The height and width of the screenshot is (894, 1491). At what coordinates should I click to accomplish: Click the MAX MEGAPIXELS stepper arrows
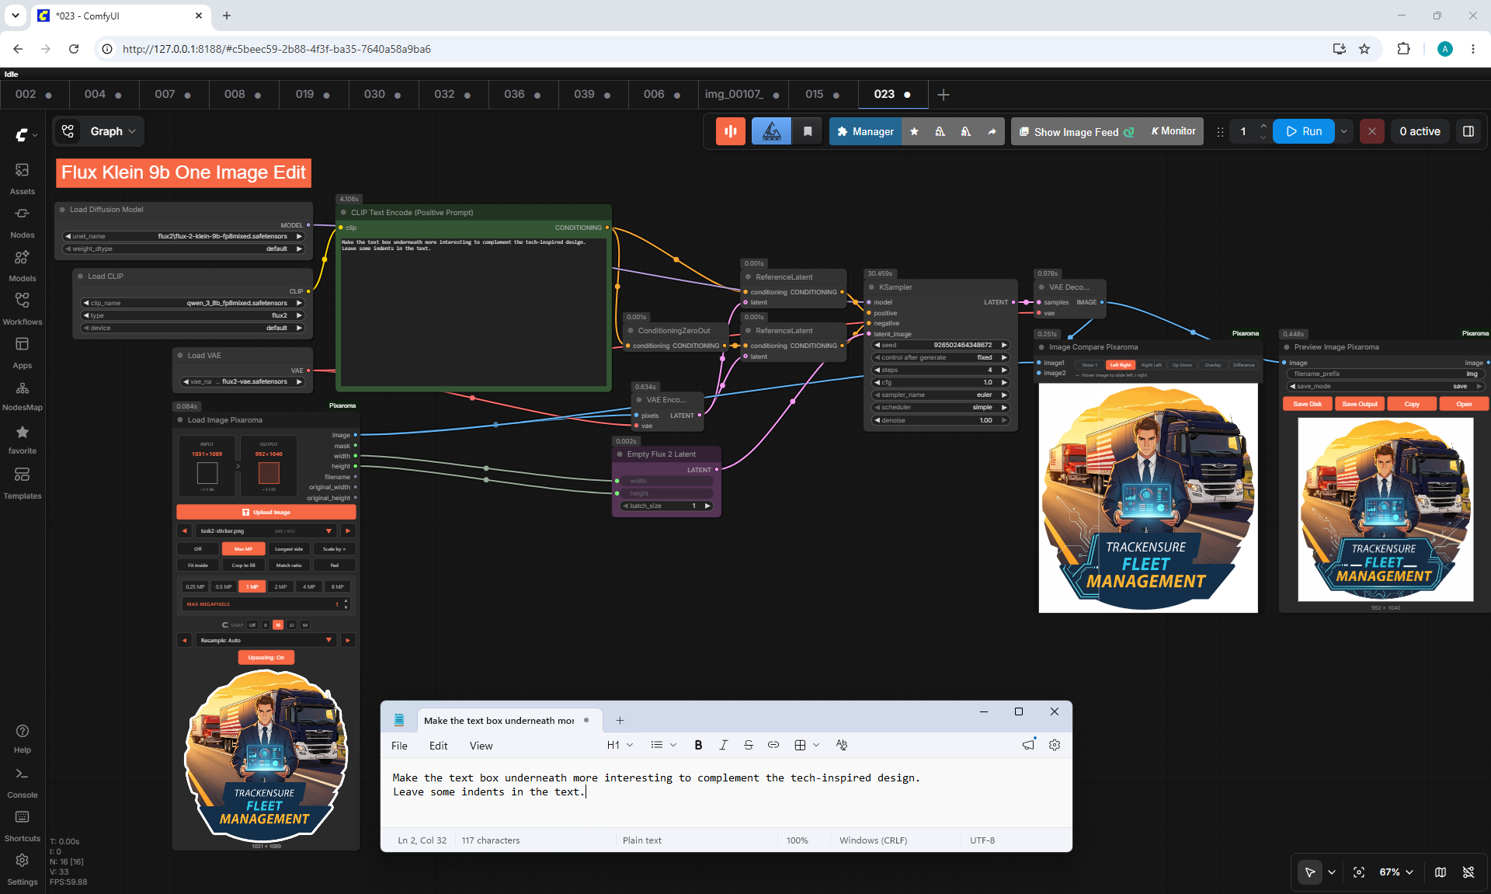[346, 604]
